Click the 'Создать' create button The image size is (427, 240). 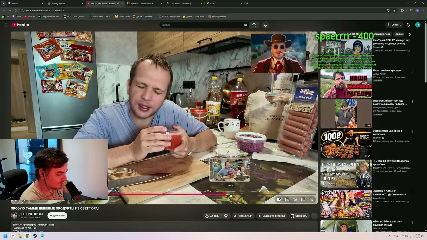pos(394,25)
